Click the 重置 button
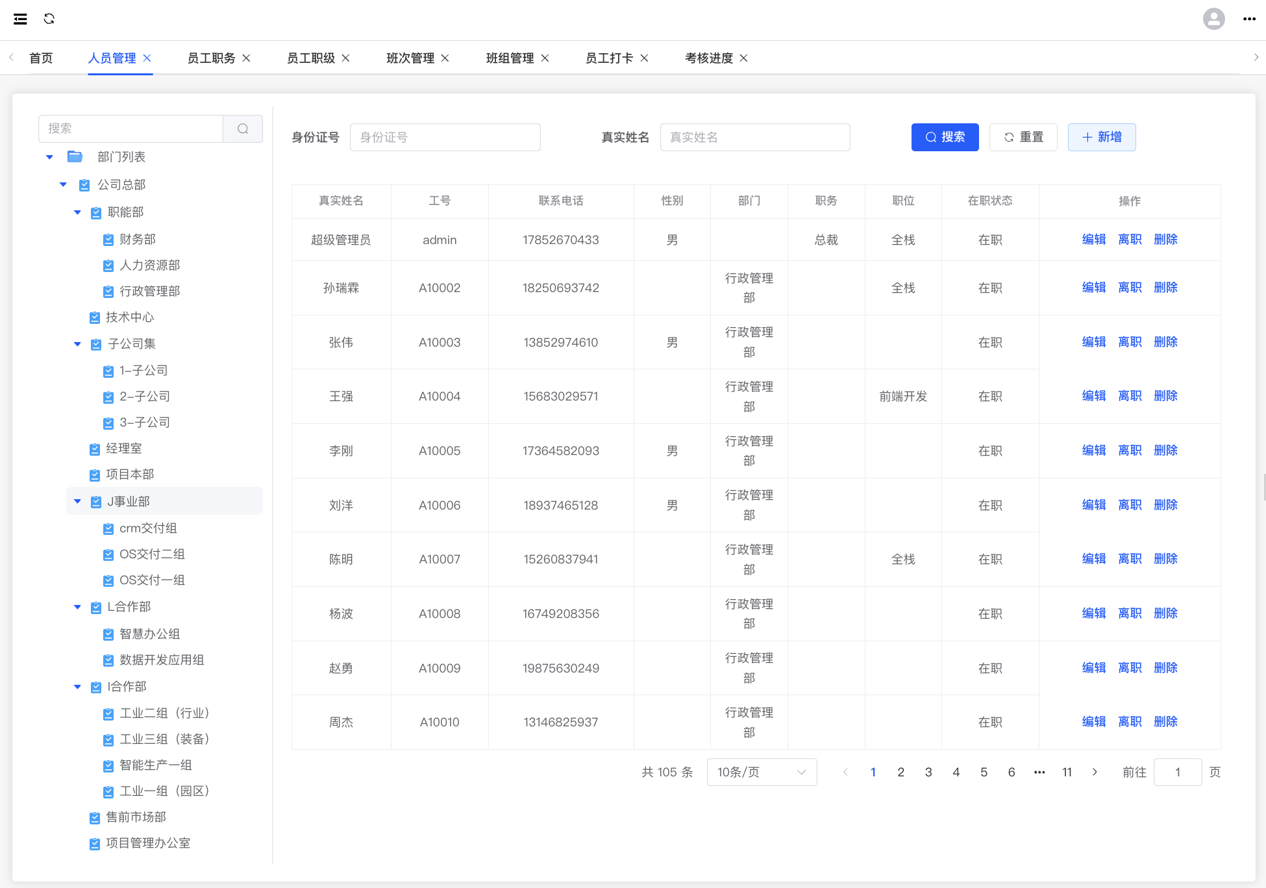Viewport: 1266px width, 888px height. pos(1023,137)
